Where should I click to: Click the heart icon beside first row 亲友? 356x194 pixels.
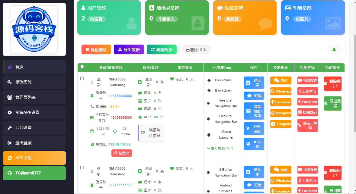point(172,79)
